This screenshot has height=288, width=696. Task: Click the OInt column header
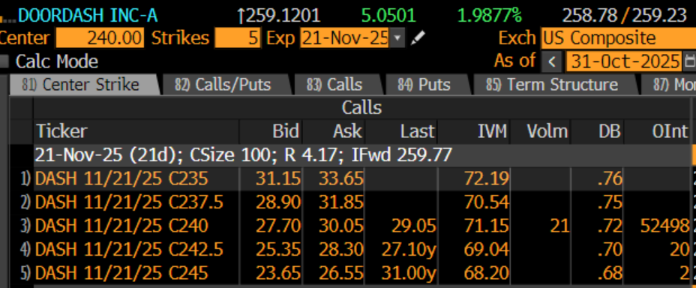[x=658, y=131]
